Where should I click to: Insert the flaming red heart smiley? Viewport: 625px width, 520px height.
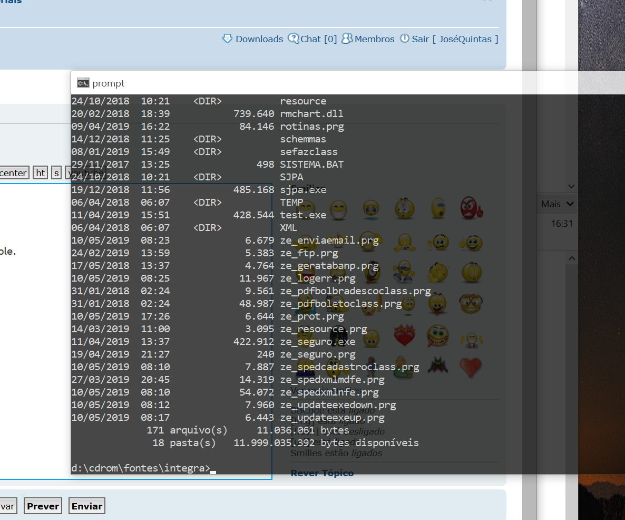[x=404, y=335]
